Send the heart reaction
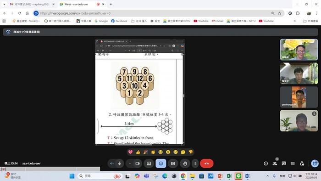Viewport: 321px width, 181px height. pyautogui.click(x=130, y=152)
